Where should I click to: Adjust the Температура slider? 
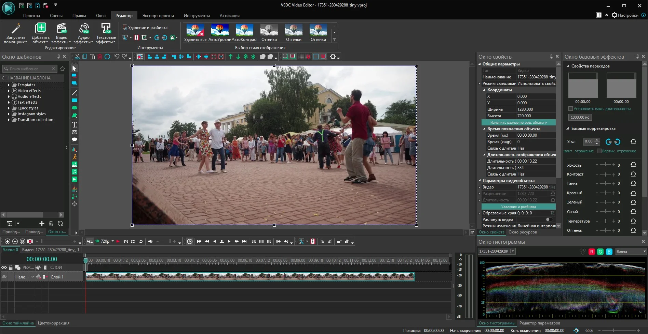click(x=605, y=221)
